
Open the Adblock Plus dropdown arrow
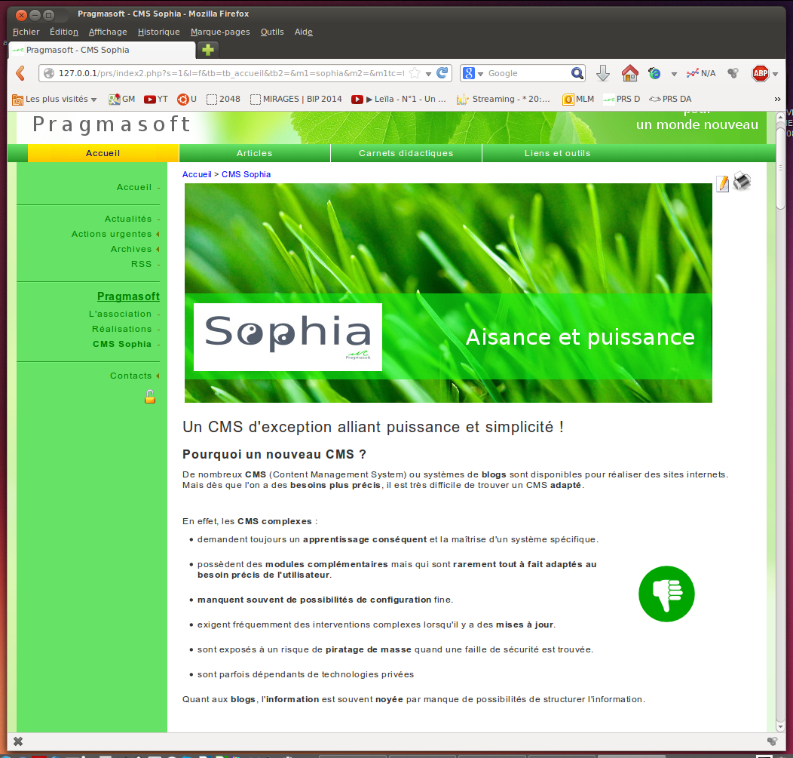[x=775, y=74]
